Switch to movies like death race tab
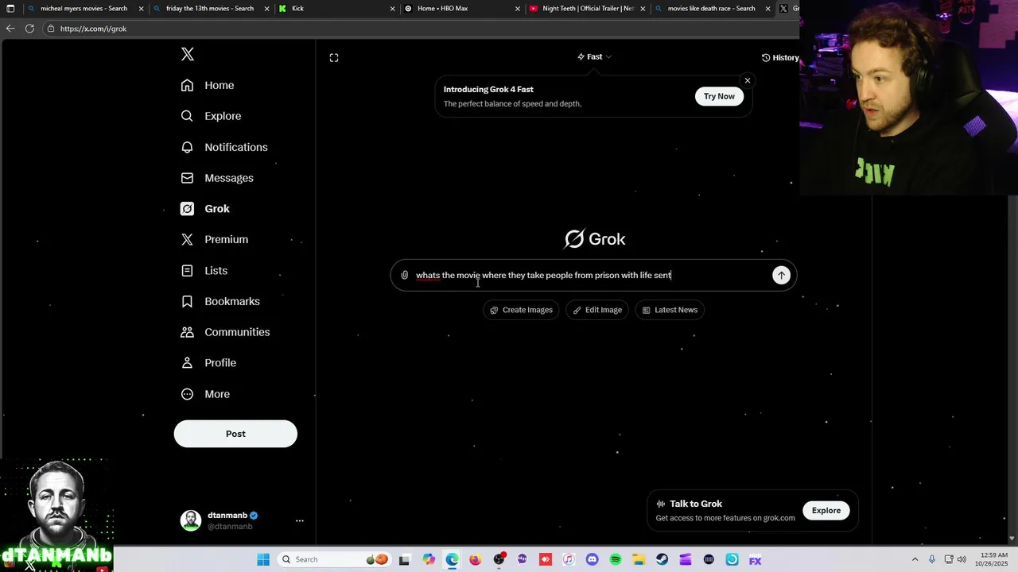This screenshot has width=1018, height=572. click(x=711, y=9)
